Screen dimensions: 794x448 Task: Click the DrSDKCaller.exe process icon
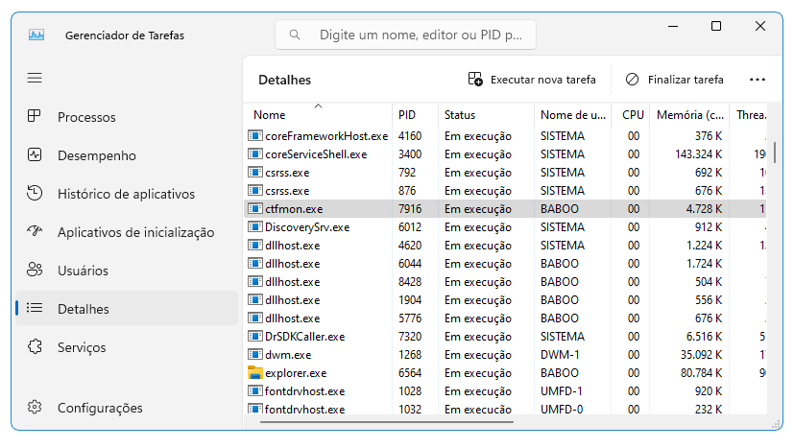[x=255, y=336]
